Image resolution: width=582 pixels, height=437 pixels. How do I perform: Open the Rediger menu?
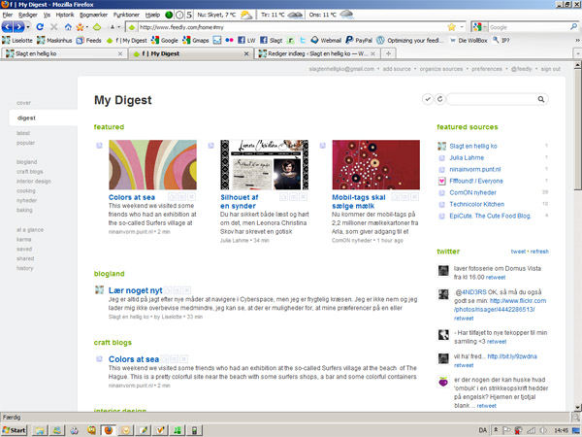[28, 15]
